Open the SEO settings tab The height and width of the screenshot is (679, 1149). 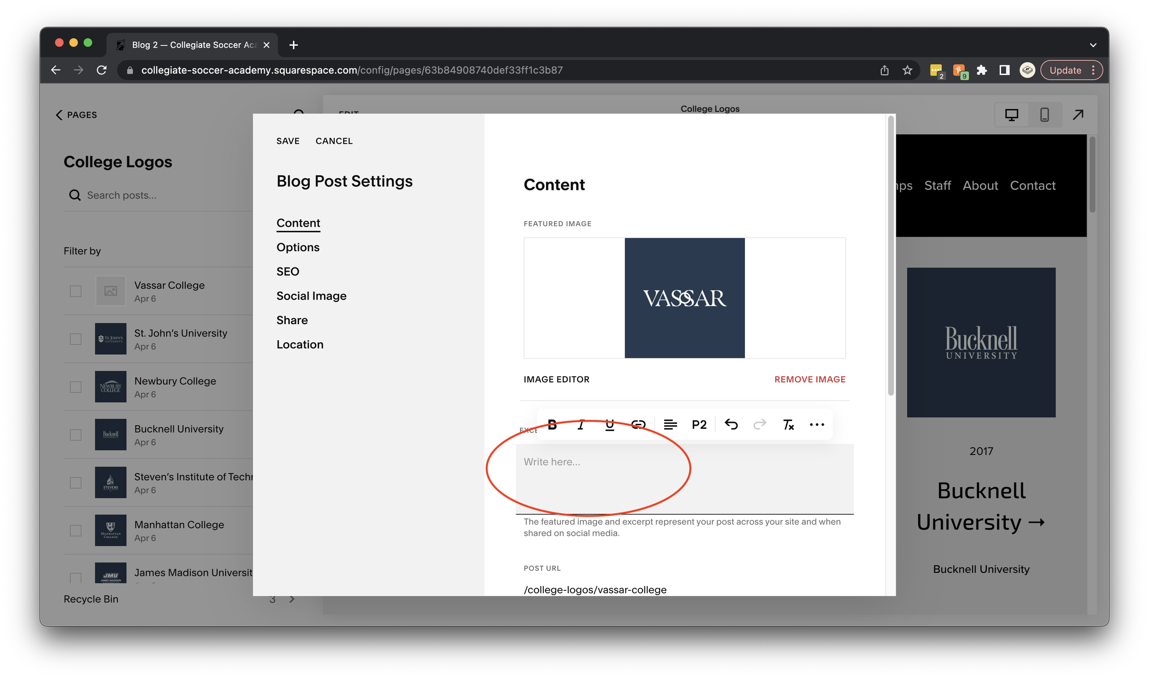click(288, 272)
